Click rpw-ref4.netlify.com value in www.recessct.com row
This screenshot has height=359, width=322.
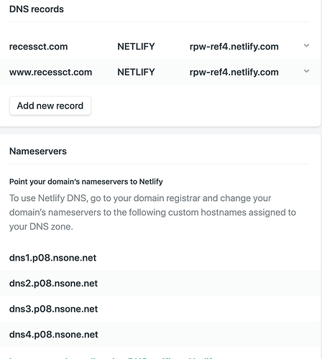(234, 73)
